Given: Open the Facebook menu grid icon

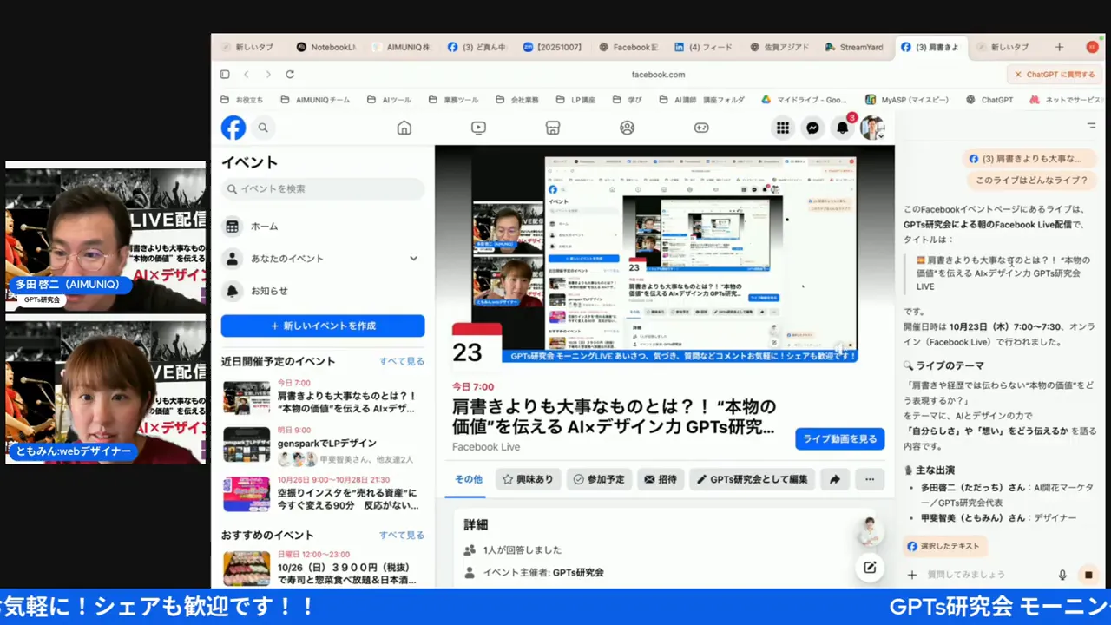Looking at the screenshot, I should pyautogui.click(x=783, y=128).
